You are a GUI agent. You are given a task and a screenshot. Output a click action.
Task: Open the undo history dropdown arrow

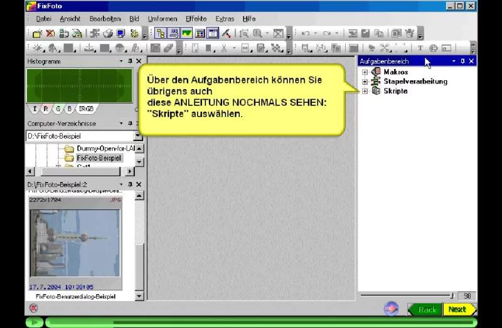316,33
